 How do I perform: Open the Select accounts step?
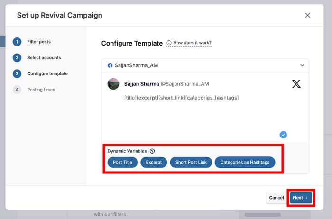click(44, 58)
